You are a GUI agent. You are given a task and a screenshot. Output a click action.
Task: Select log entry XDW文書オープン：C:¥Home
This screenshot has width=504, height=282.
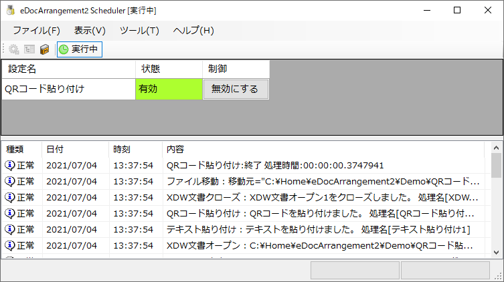coord(320,246)
